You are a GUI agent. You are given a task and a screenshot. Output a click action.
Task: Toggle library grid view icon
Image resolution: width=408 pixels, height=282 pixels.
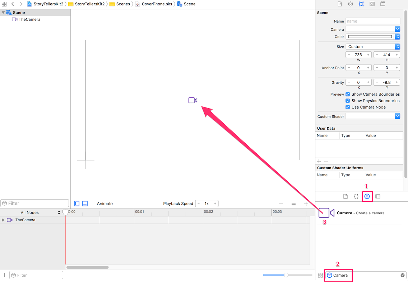320,275
